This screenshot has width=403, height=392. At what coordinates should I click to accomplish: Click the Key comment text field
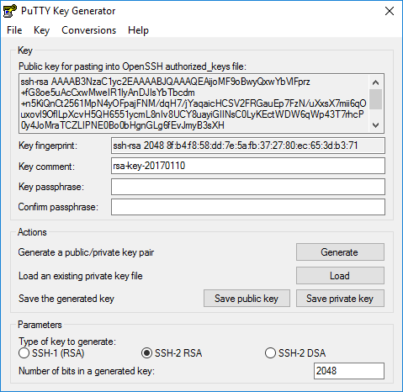tap(248, 166)
